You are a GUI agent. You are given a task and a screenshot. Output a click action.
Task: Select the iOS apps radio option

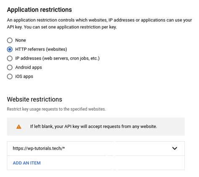point(10,77)
